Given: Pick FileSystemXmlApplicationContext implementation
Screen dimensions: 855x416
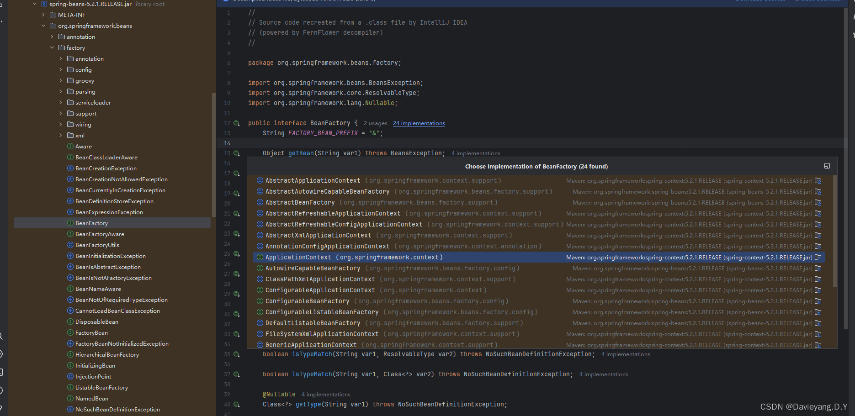Looking at the screenshot, I should 539,334.
